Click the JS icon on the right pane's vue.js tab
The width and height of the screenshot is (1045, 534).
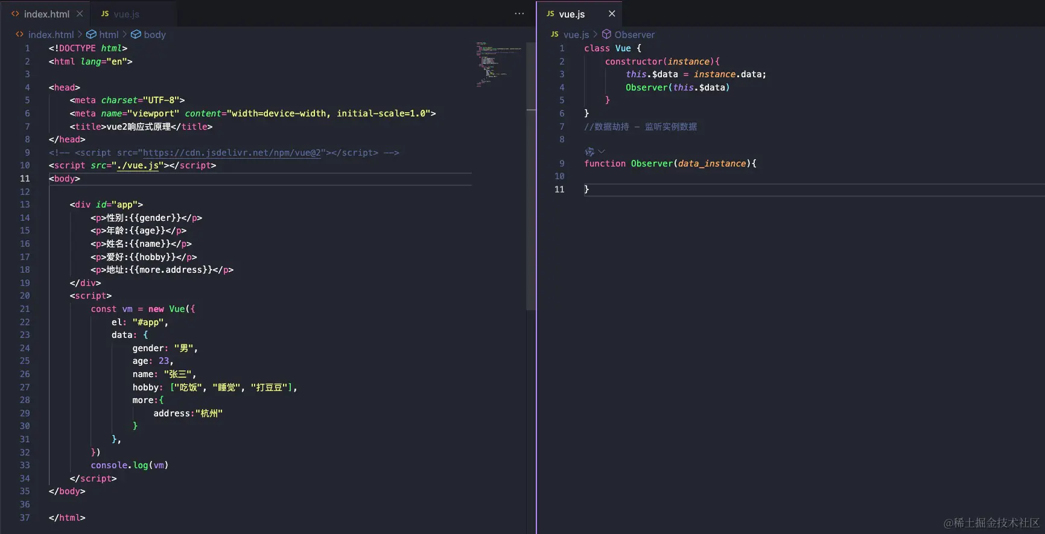coord(550,14)
